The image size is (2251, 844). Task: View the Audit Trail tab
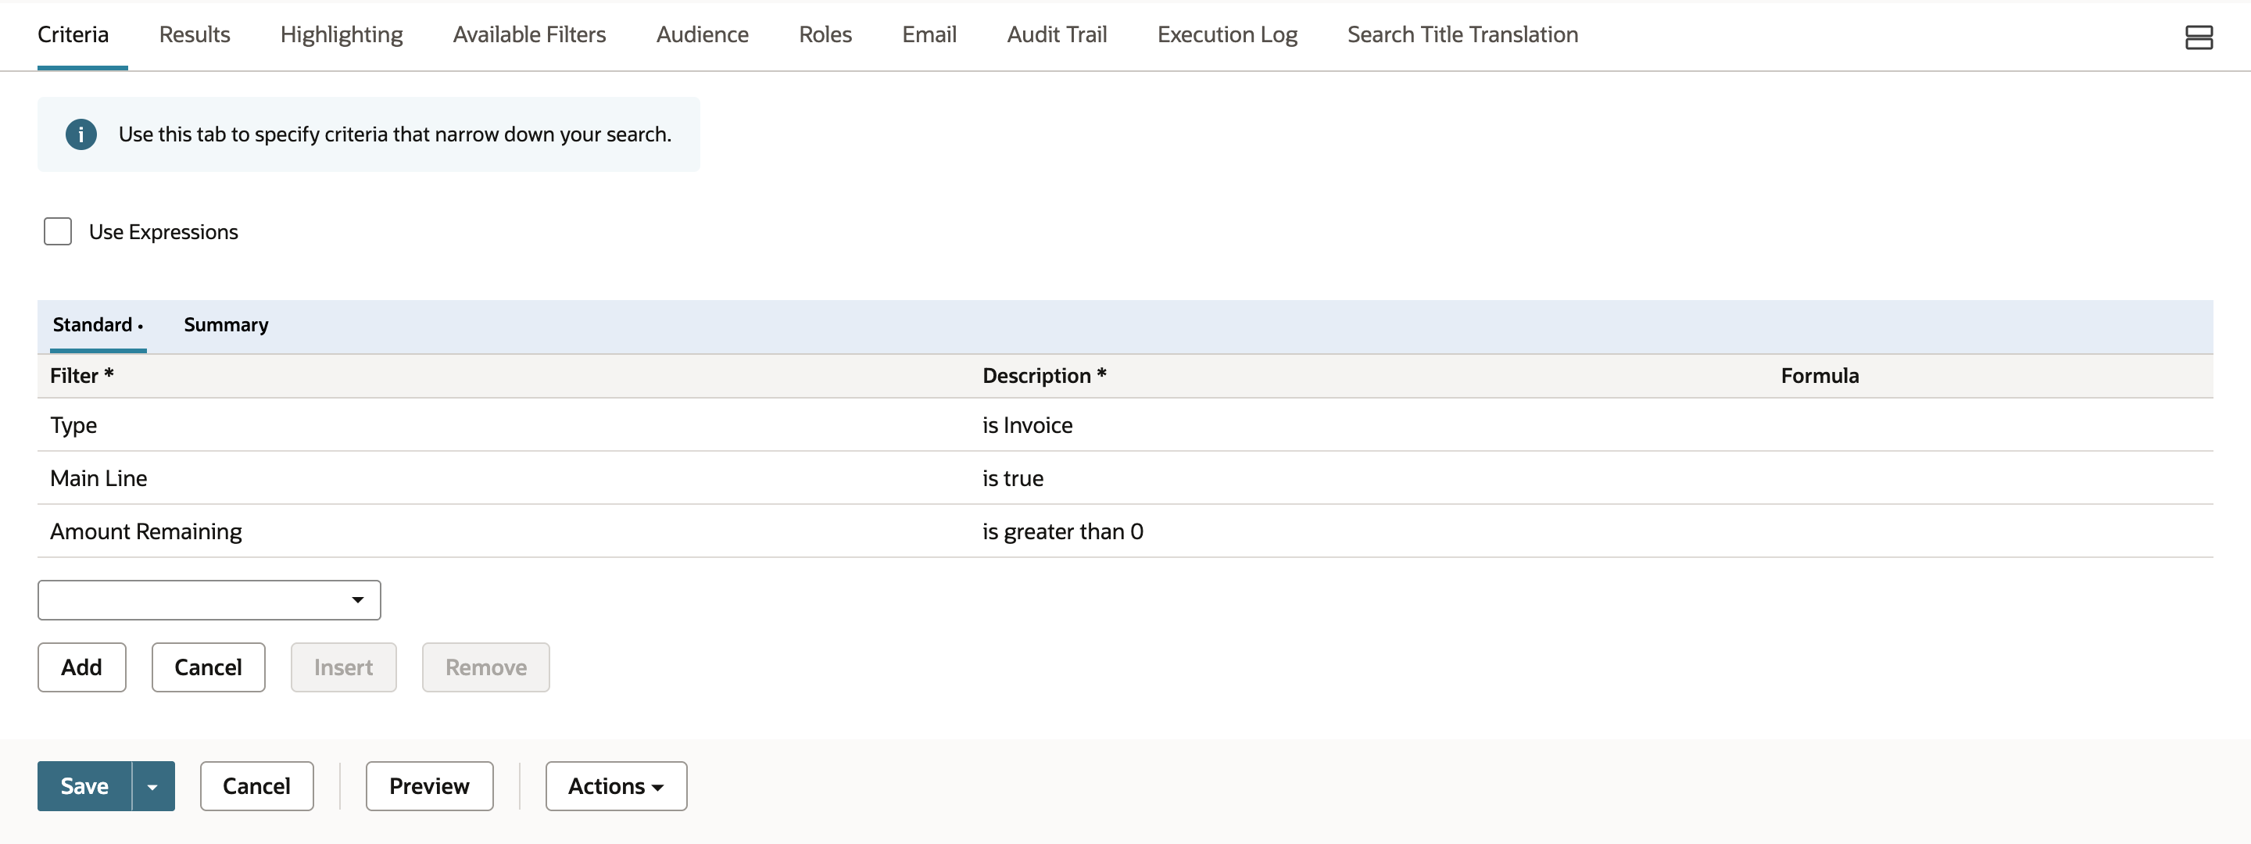coord(1057,35)
